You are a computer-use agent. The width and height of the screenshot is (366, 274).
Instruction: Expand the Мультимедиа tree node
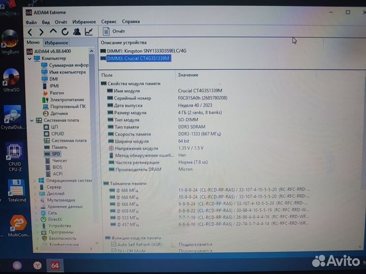36,200
